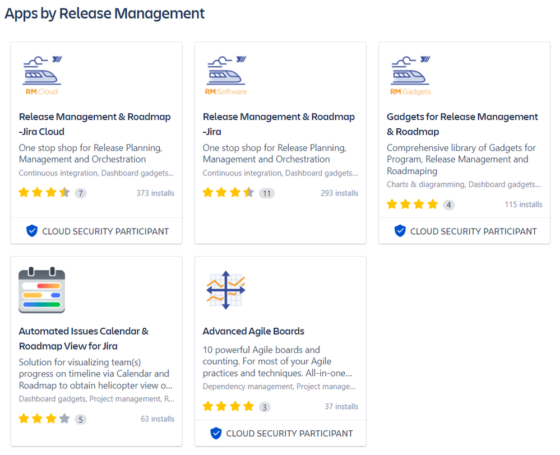
Task: Click 'Continuous integration' categories on the 293 installs card
Action: coord(280,173)
